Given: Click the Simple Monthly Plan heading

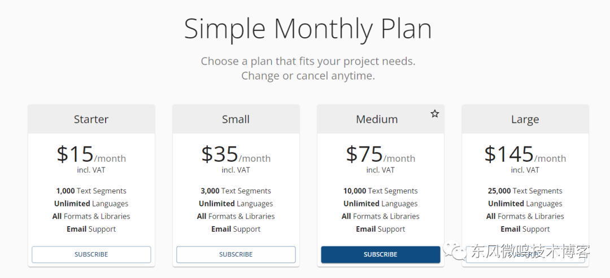Looking at the screenshot, I should [x=308, y=29].
